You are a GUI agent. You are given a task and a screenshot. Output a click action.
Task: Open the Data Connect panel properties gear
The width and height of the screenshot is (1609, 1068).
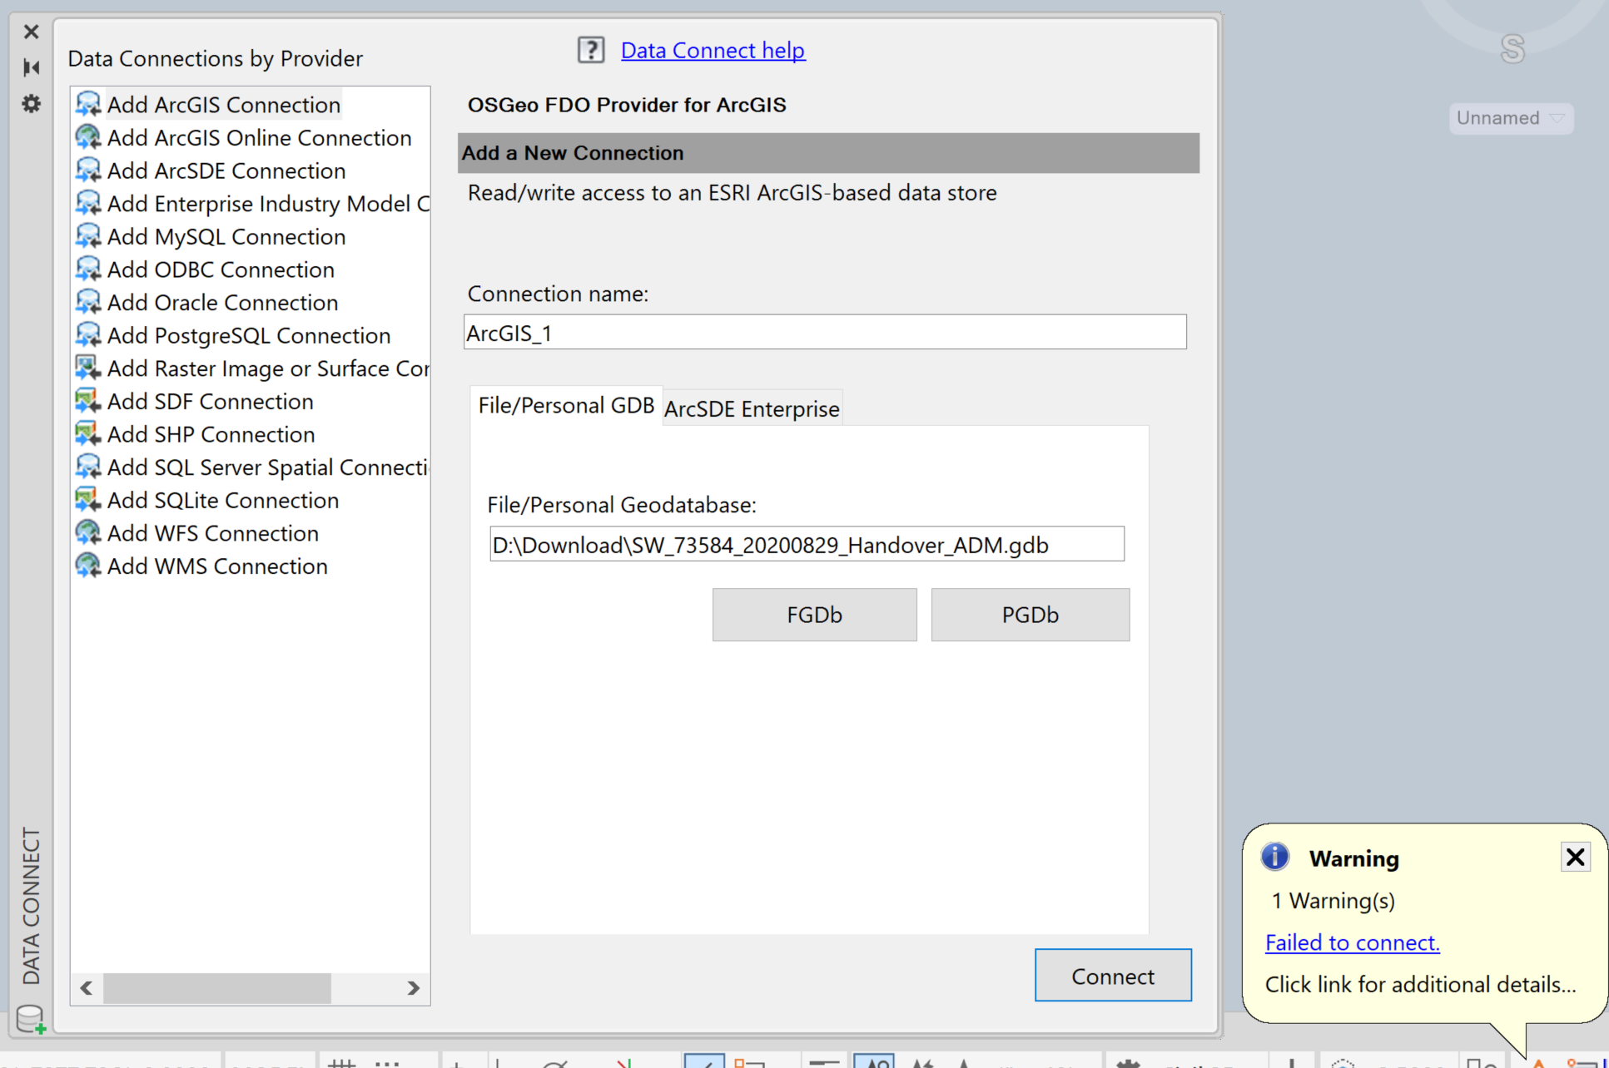point(31,104)
